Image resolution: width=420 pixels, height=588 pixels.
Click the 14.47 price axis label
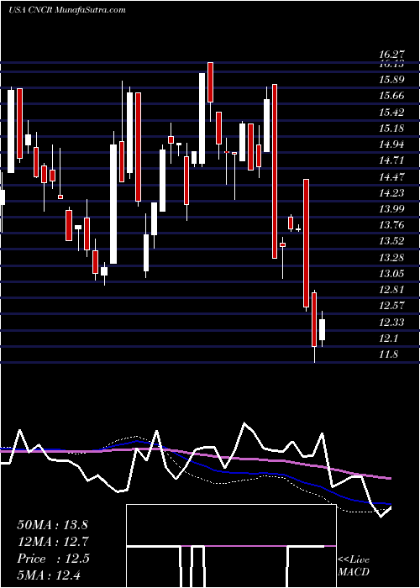coord(391,176)
